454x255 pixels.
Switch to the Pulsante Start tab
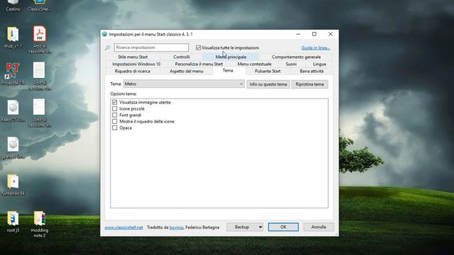tap(267, 71)
